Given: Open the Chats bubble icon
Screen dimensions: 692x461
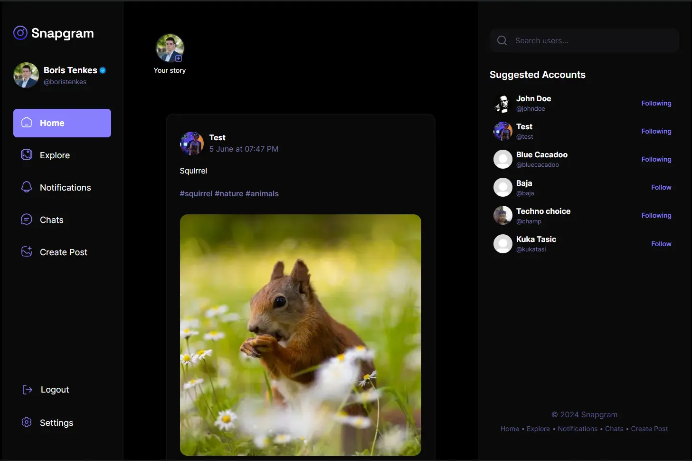Looking at the screenshot, I should [27, 220].
